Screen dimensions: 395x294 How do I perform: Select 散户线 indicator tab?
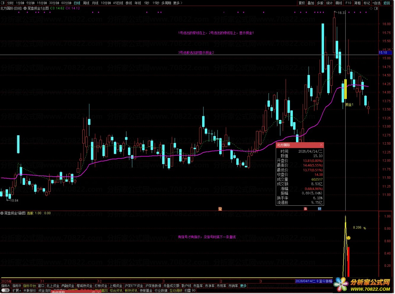[x=186, y=286]
